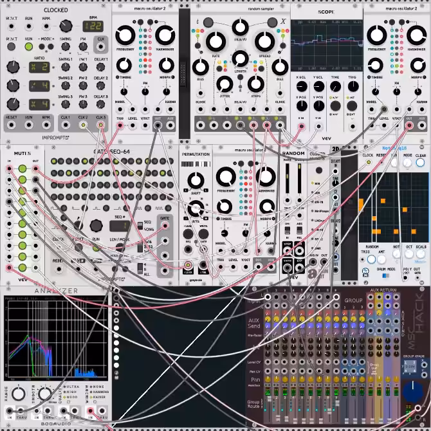Click the CLEAR button on NoteSeq16
Viewport: 431px width, 431px height.
(420, 163)
